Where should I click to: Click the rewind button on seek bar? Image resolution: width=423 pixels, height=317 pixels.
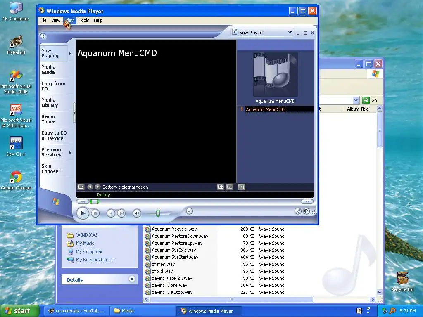click(x=83, y=201)
